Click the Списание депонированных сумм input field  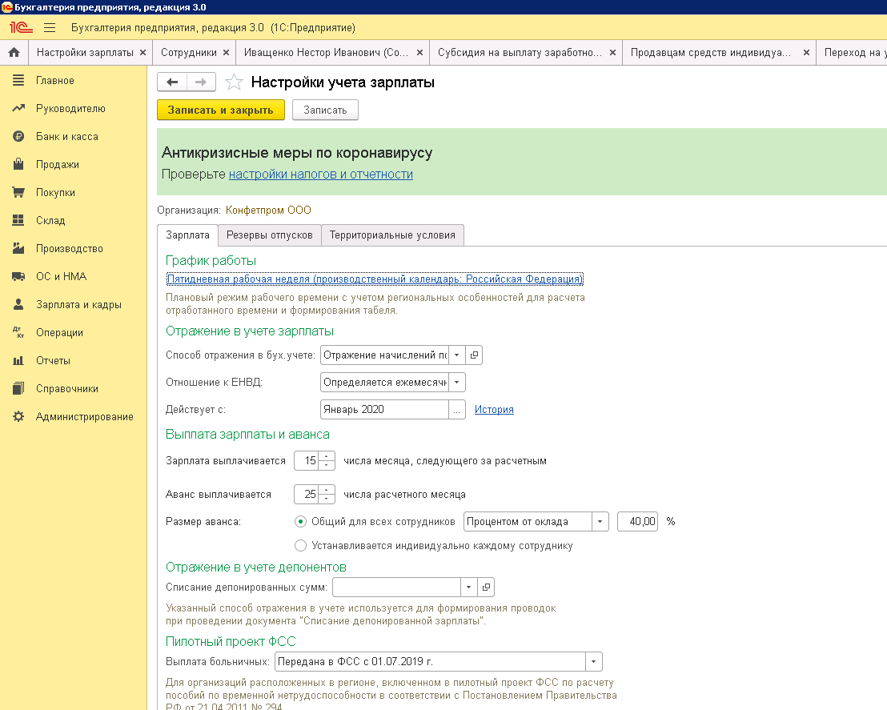(396, 588)
